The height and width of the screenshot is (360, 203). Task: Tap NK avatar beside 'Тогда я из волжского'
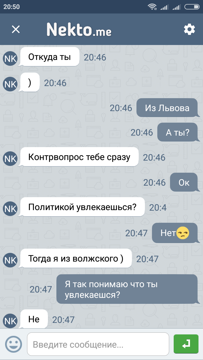point(10,260)
